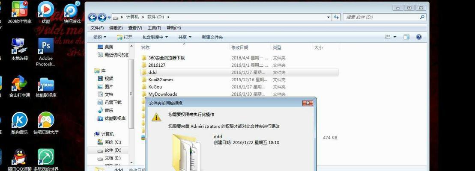Select 桌面 in navigation pane
Viewport: 475px width, 171px height.
click(x=105, y=47)
